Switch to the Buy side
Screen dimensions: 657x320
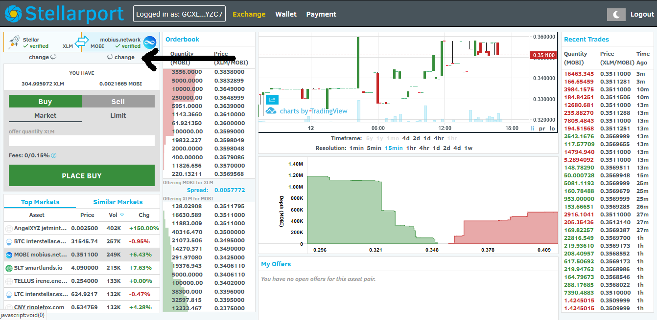click(45, 102)
